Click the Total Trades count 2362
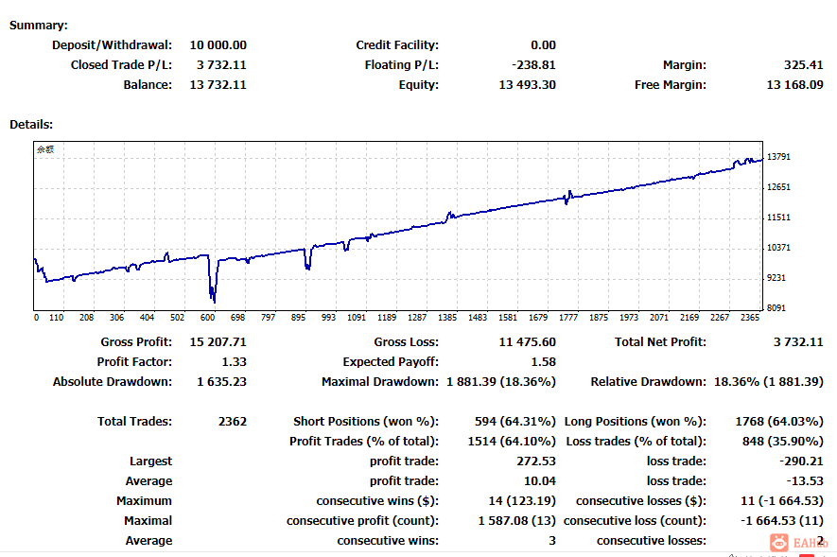The image size is (837, 557). coord(233,422)
